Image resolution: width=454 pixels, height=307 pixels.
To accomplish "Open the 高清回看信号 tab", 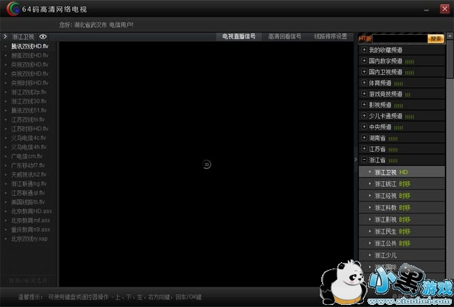I will [284, 36].
